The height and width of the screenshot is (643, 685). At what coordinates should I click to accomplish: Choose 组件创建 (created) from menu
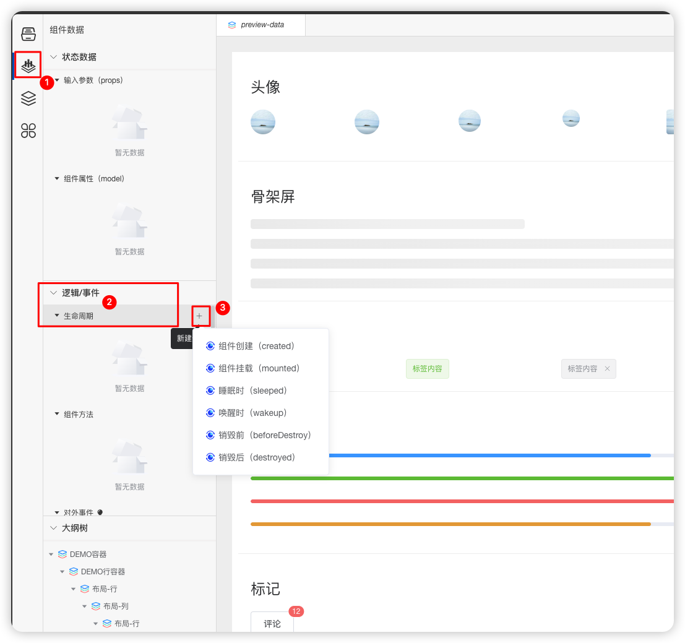[261, 346]
